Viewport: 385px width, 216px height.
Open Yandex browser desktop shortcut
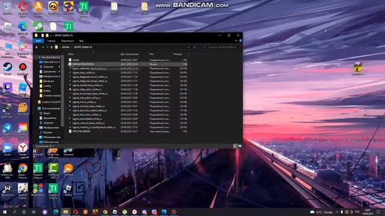pyautogui.click(x=23, y=149)
